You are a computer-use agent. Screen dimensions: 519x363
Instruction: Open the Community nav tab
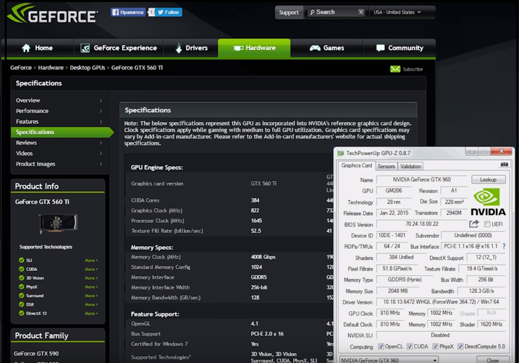[400, 48]
